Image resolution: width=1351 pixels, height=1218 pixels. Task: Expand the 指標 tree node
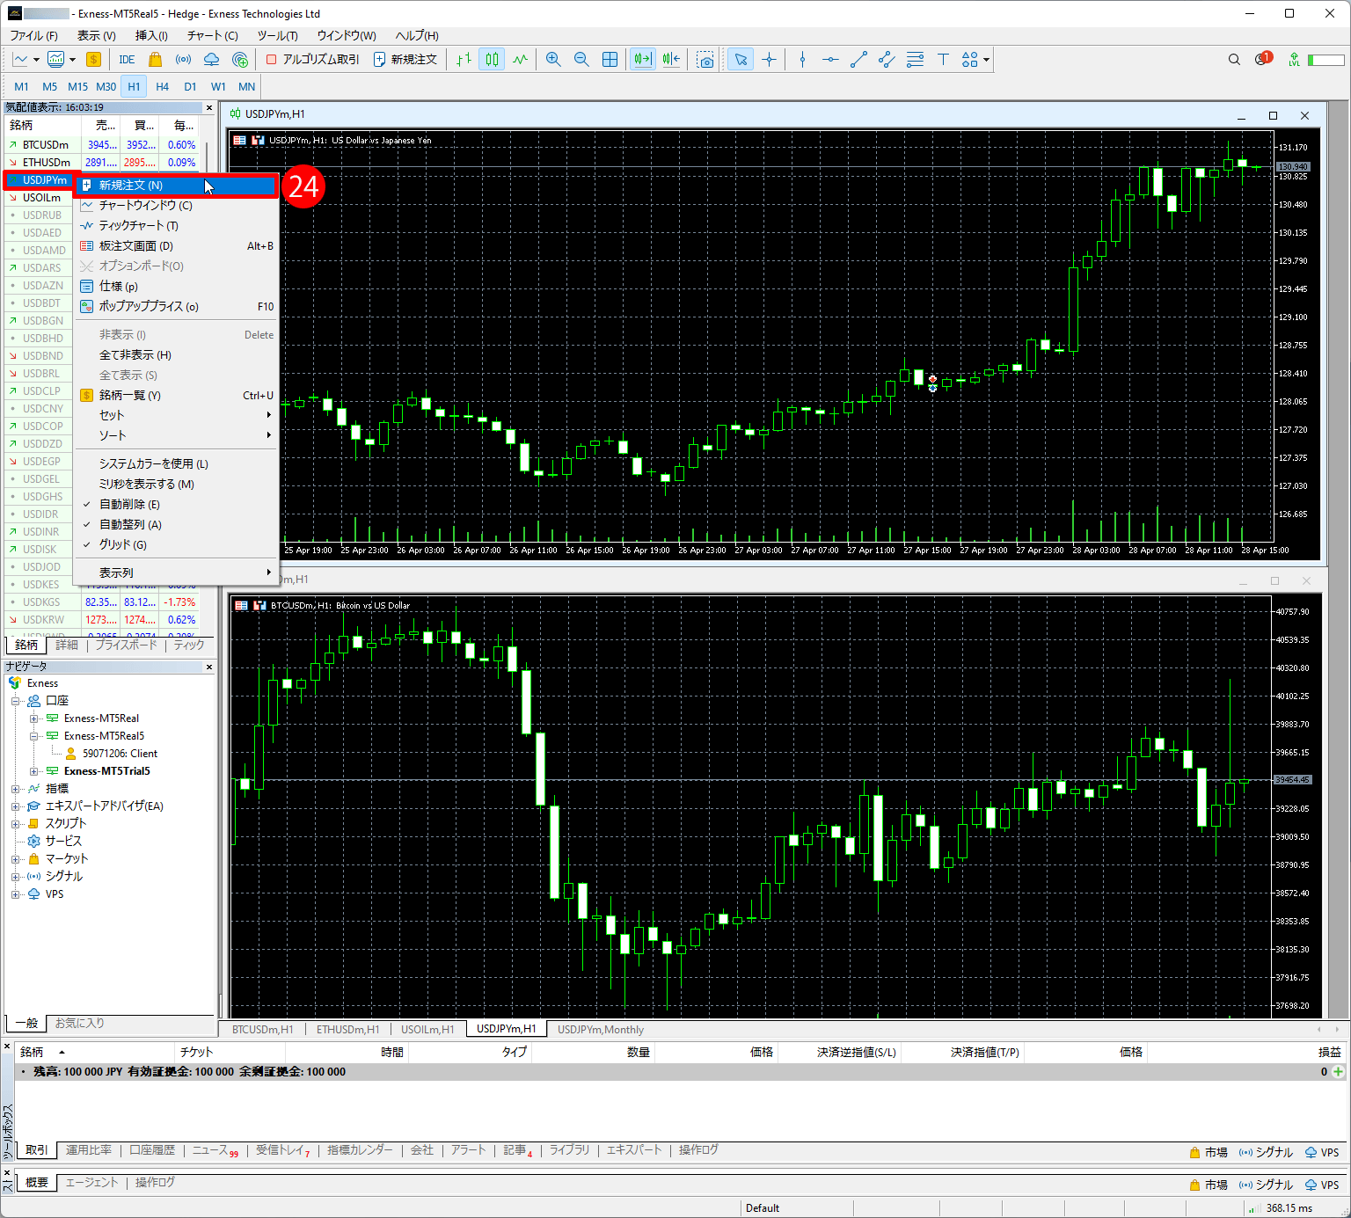[16, 789]
